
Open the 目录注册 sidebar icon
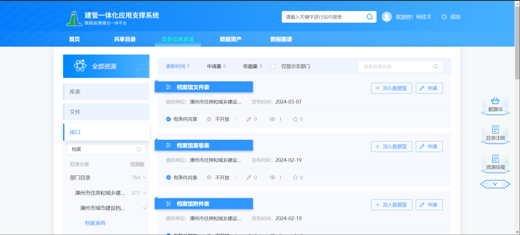click(495, 130)
